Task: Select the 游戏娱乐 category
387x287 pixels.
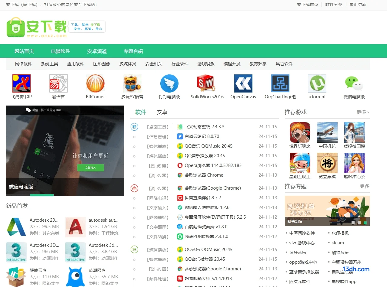Action: pos(206,64)
